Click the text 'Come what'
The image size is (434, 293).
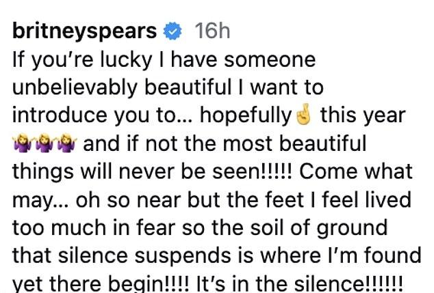[x=356, y=171]
